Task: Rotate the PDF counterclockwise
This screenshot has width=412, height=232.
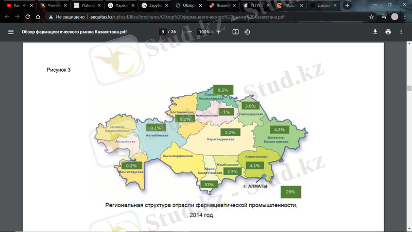Action: (x=247, y=32)
